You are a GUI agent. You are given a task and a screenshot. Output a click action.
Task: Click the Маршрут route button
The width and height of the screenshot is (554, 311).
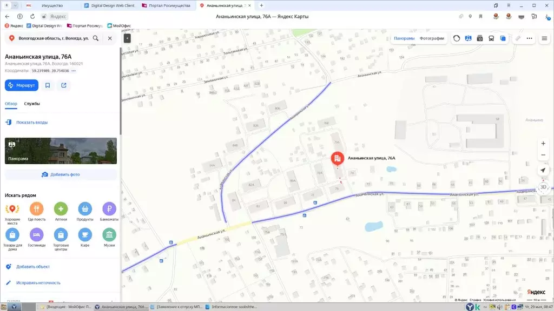click(x=22, y=85)
